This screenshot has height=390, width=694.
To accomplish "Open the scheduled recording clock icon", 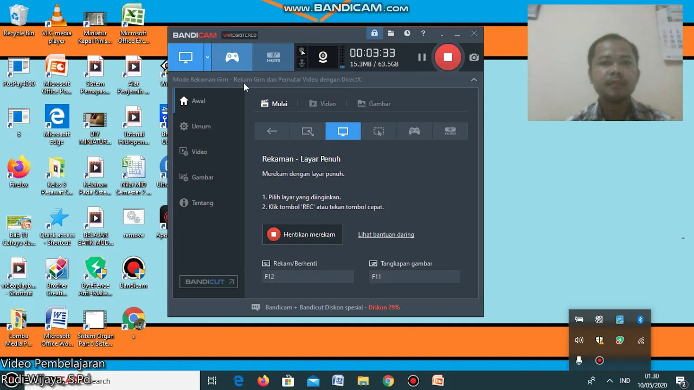I will click(x=407, y=34).
